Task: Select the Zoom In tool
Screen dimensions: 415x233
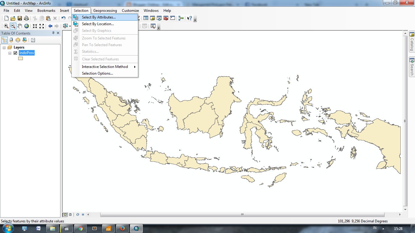Action: (6, 26)
